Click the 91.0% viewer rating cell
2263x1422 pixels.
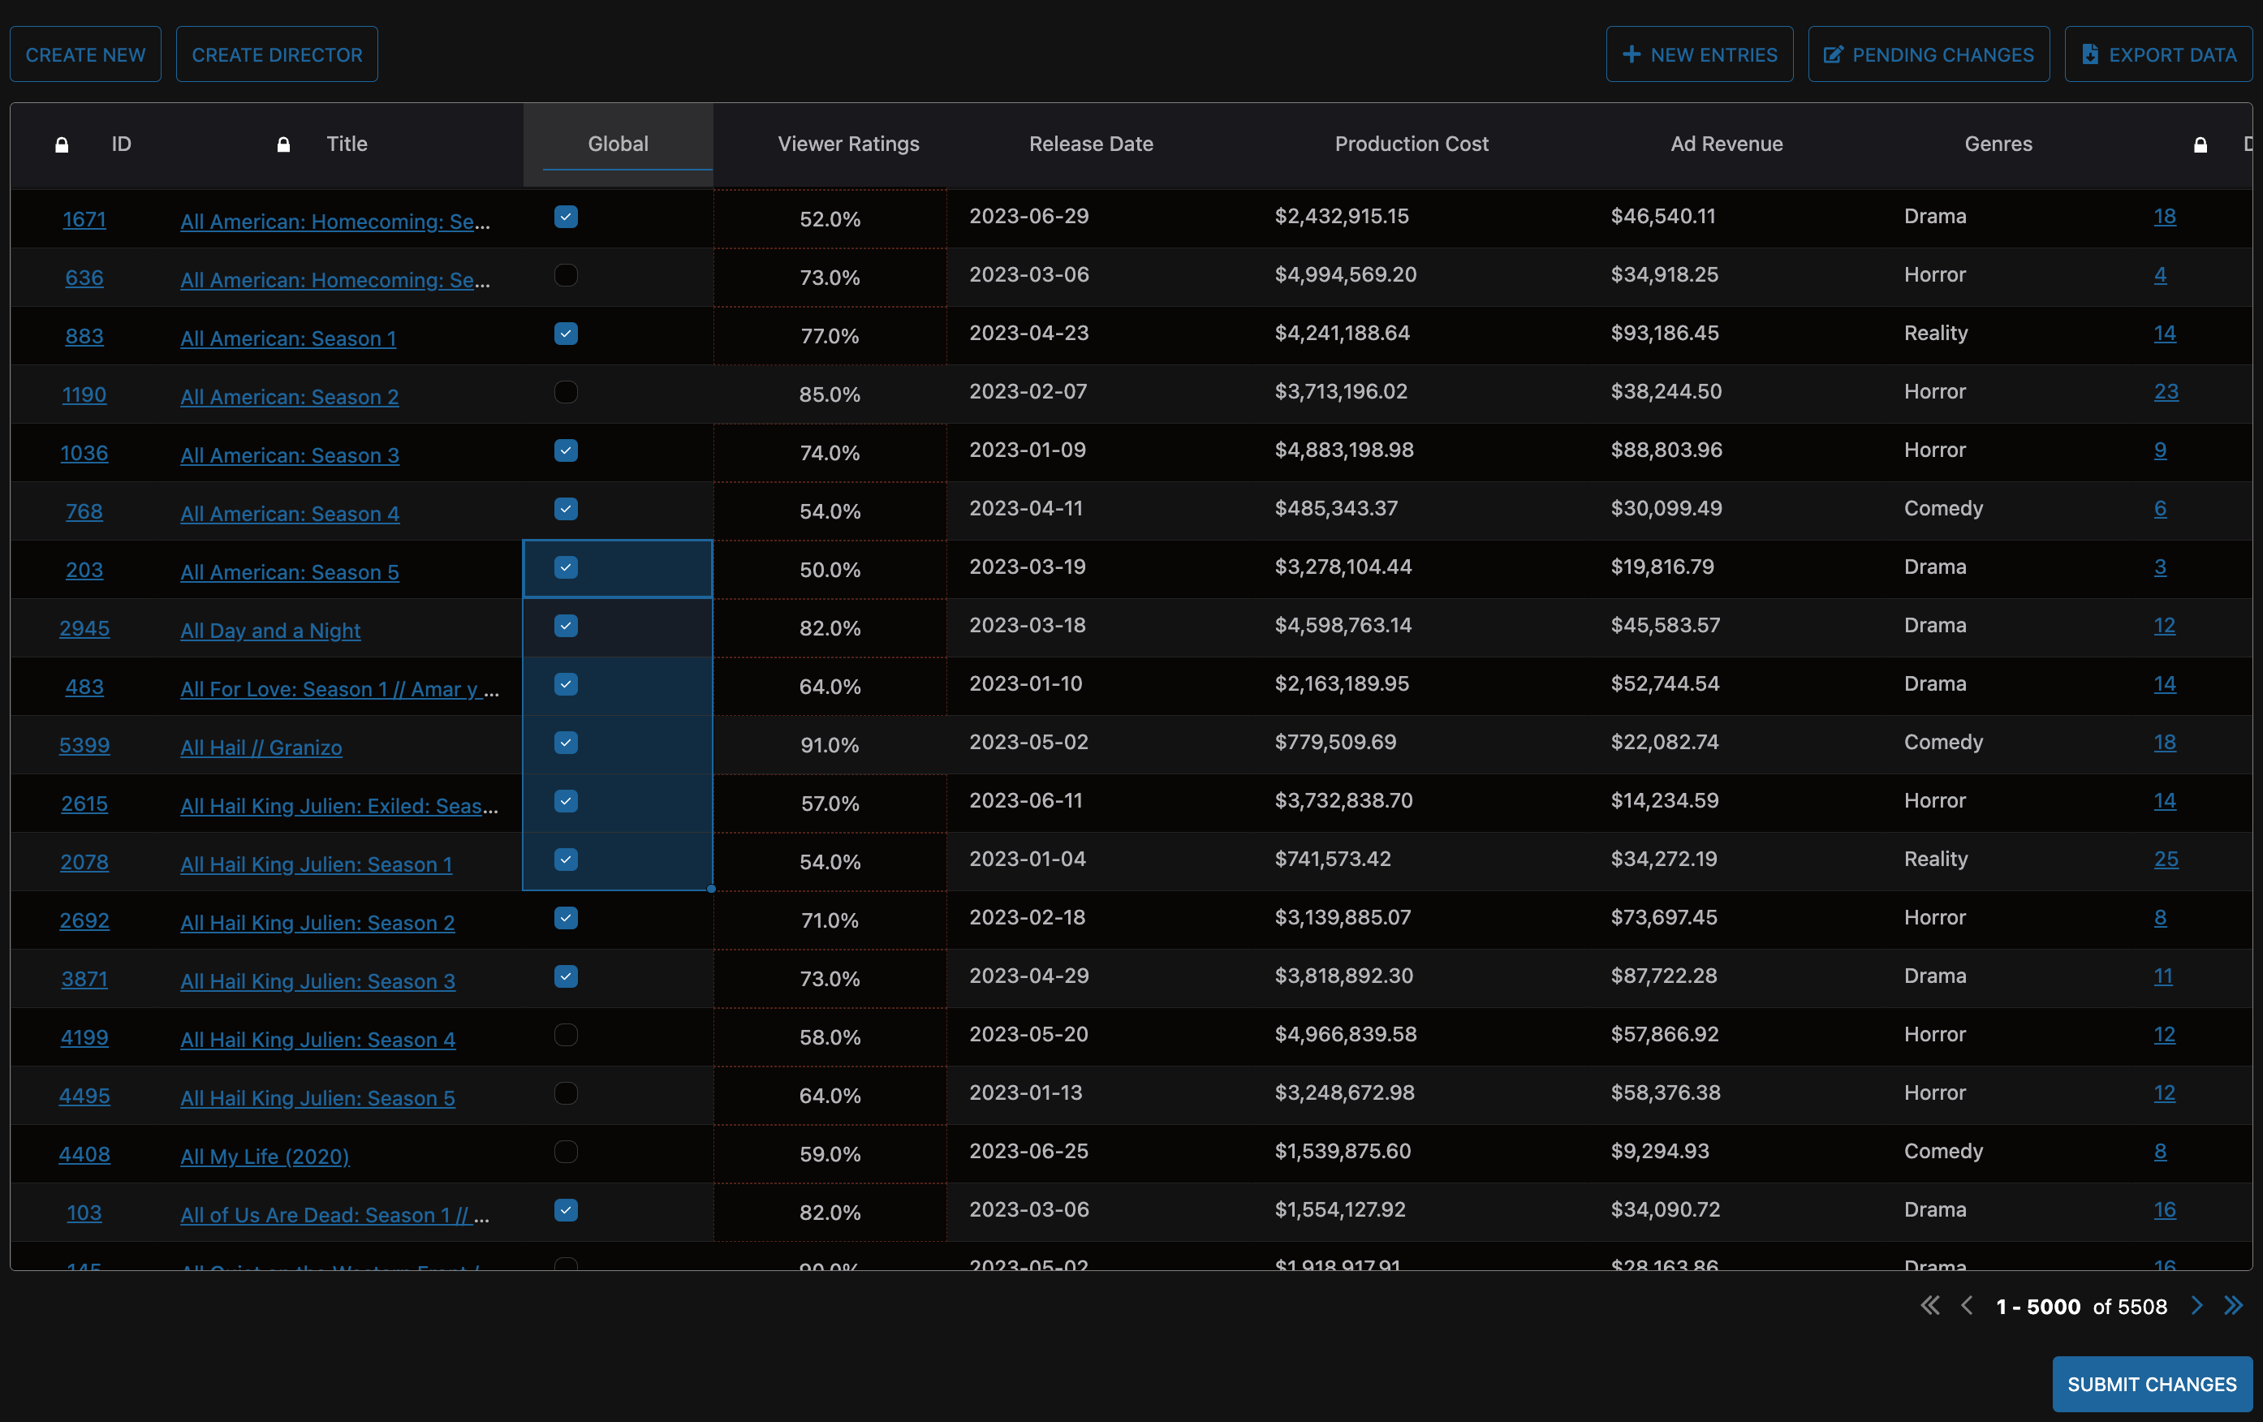click(829, 745)
